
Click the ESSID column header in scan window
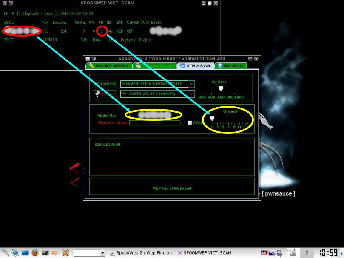[x=156, y=23]
